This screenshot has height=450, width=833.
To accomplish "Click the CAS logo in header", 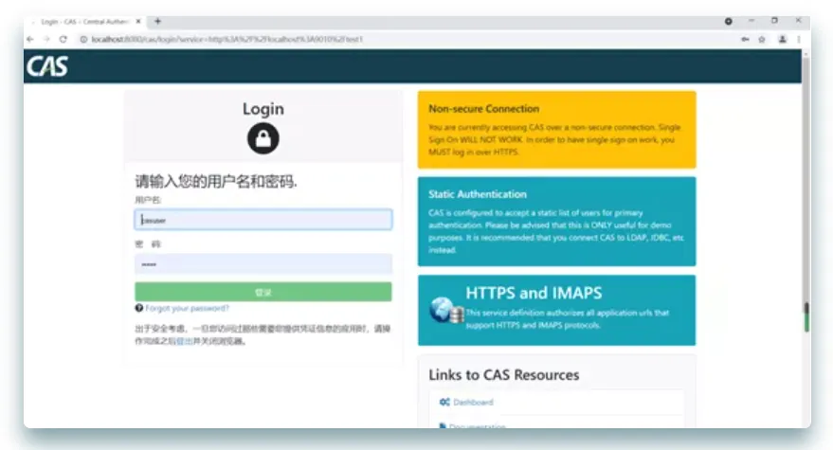I will 47,66.
